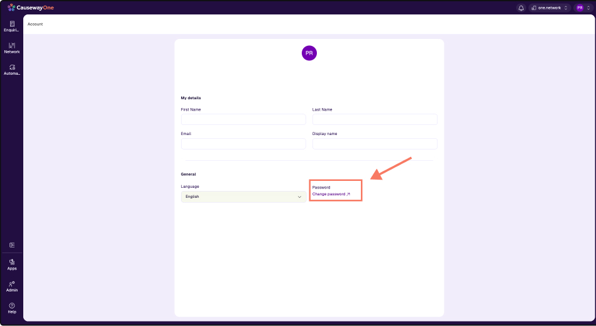The height and width of the screenshot is (326, 596).
Task: Click into the Last Name field
Action: (375, 119)
